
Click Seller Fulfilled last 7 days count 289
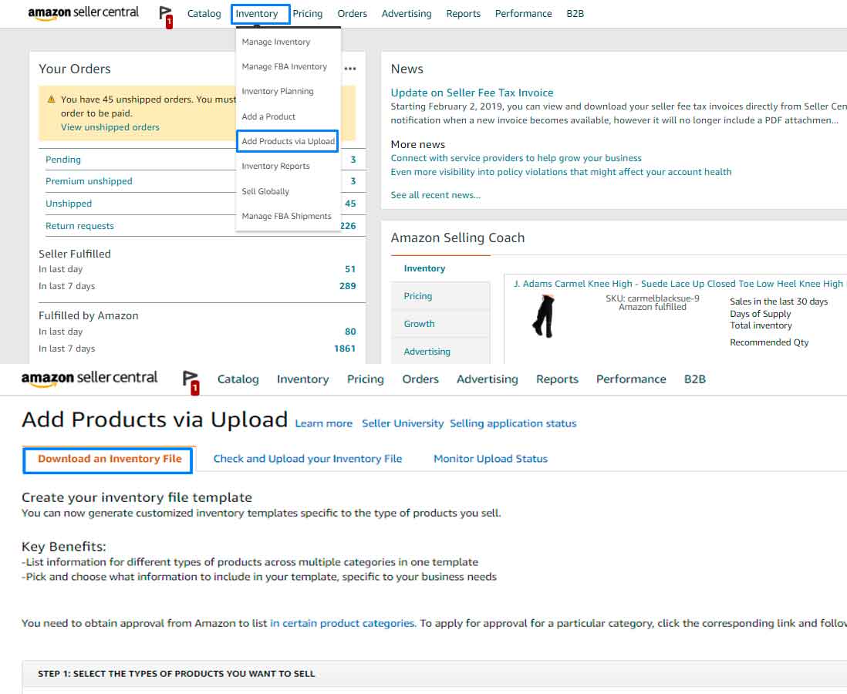348,286
